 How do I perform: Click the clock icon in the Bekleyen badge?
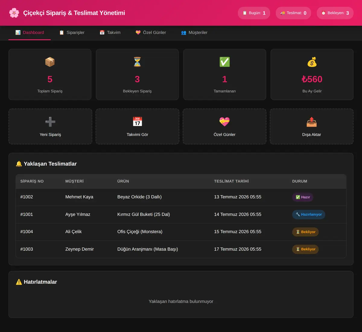(323, 13)
